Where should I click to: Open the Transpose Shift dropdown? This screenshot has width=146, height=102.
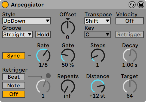point(98,21)
